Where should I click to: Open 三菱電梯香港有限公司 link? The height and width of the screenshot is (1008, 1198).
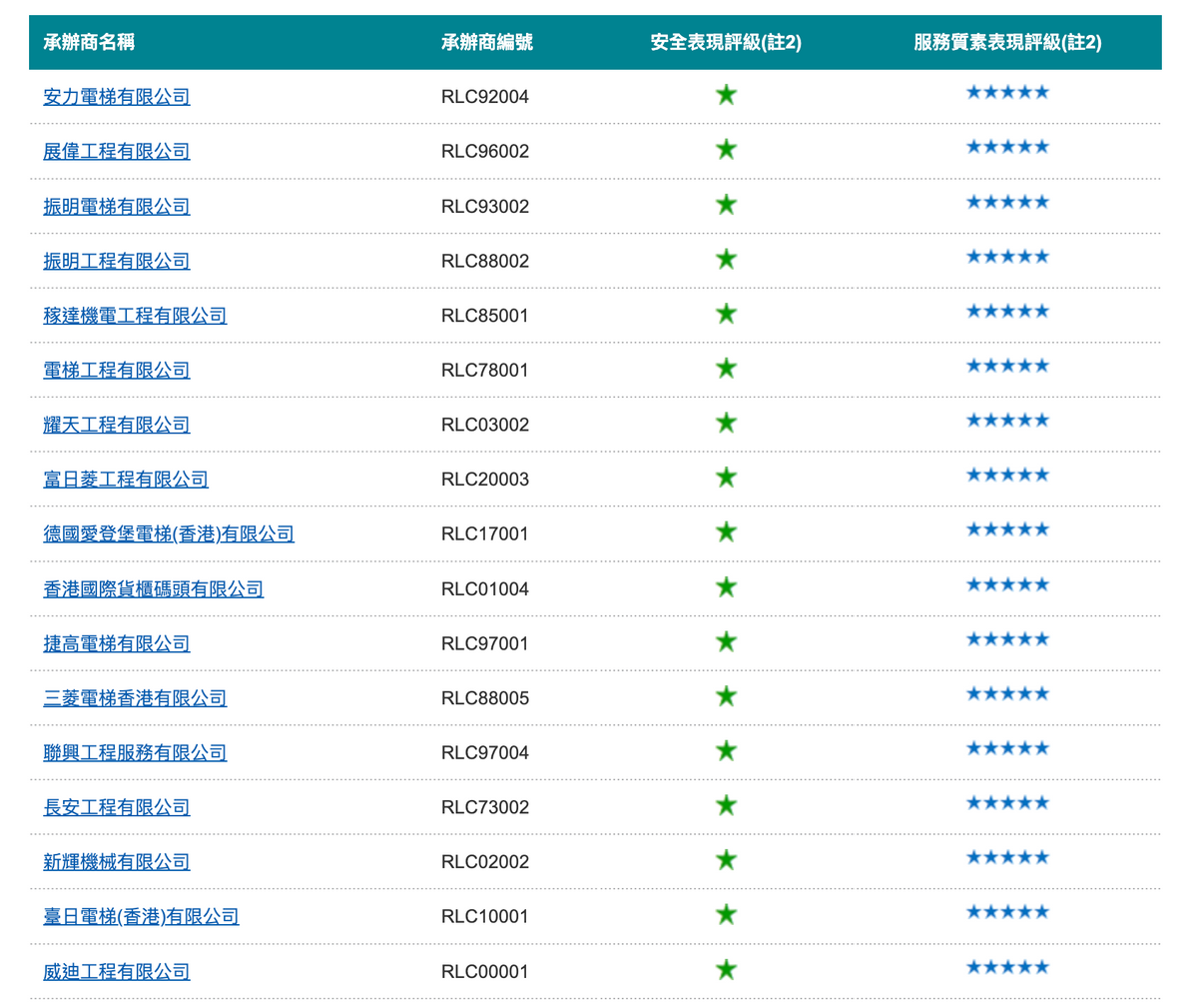[135, 698]
